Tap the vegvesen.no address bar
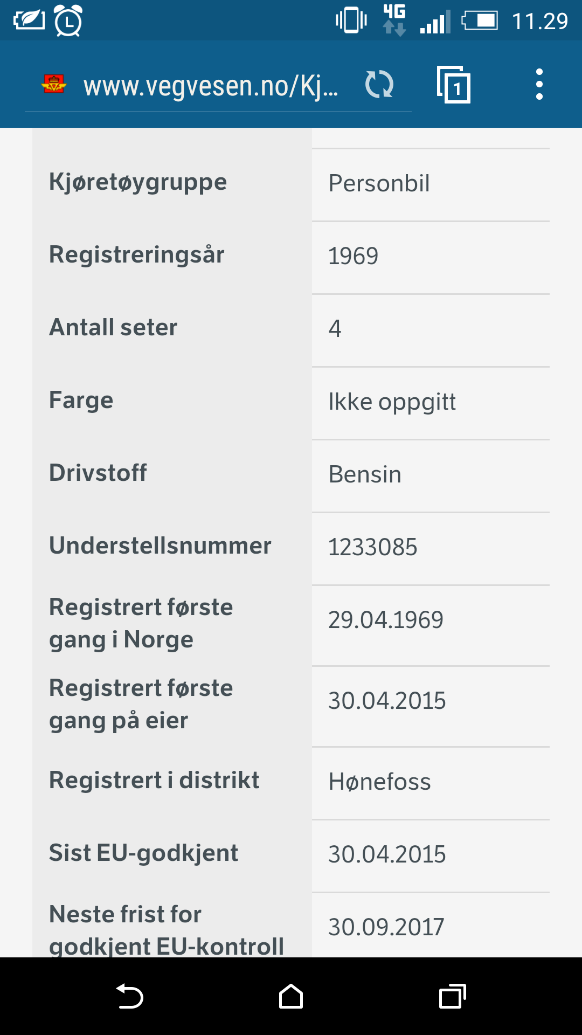The height and width of the screenshot is (1035, 582). [218, 85]
